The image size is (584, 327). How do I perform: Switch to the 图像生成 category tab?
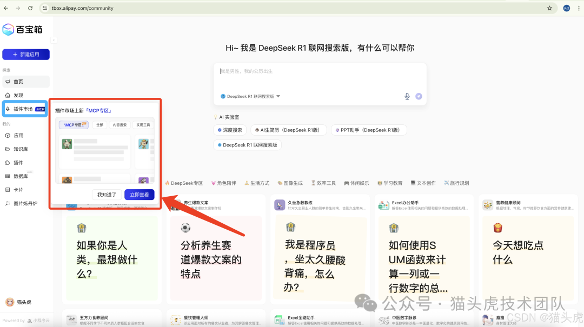(290, 183)
